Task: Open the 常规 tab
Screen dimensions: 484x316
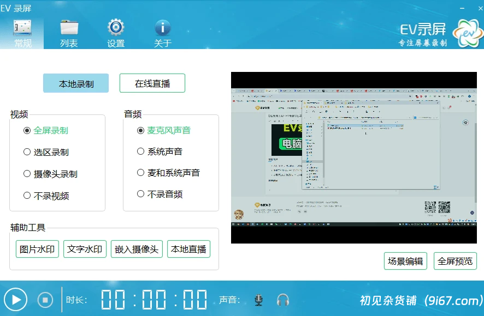Action: click(x=22, y=33)
